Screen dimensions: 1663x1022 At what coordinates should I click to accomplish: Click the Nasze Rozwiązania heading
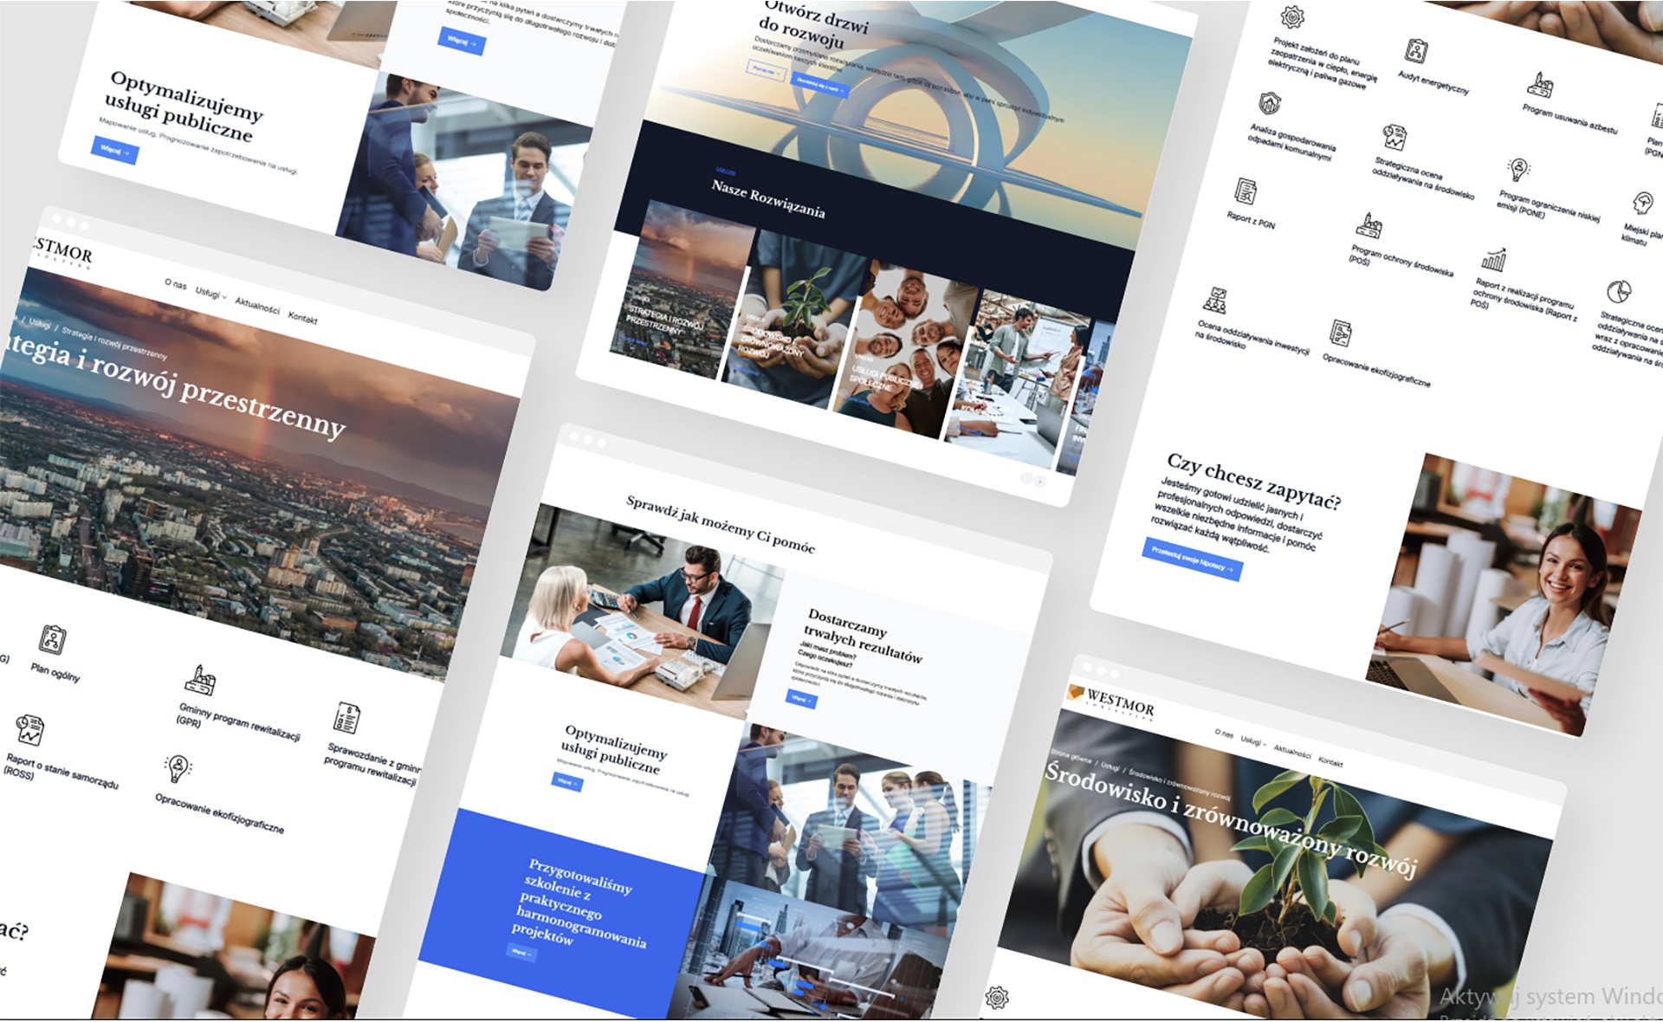pyautogui.click(x=767, y=197)
